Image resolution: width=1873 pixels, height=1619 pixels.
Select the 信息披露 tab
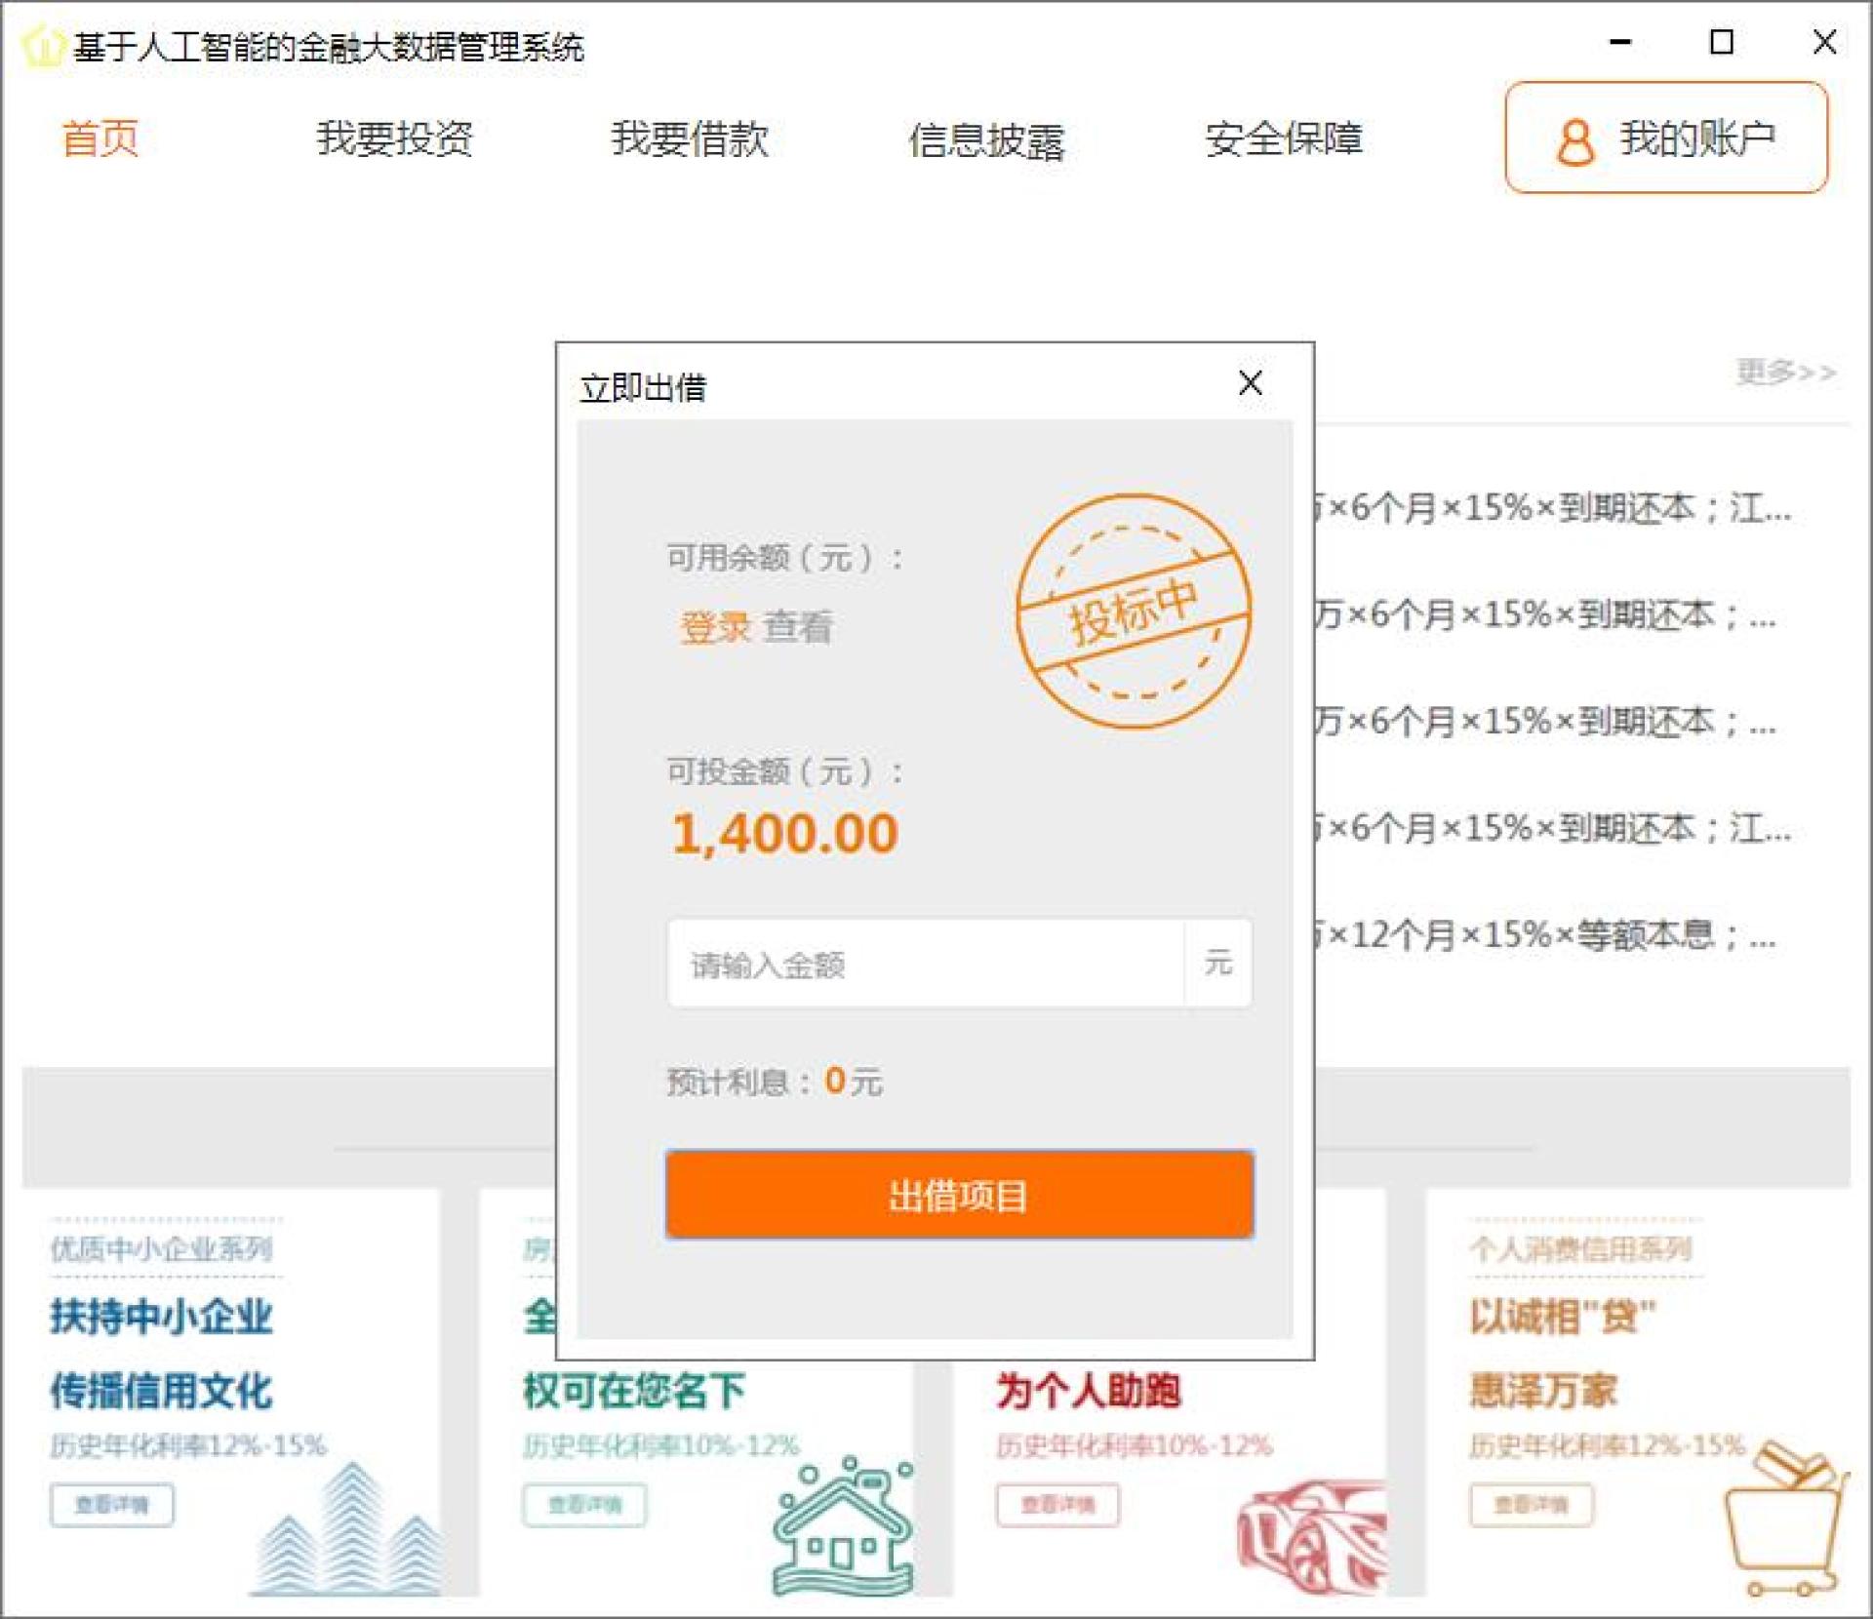click(x=986, y=140)
